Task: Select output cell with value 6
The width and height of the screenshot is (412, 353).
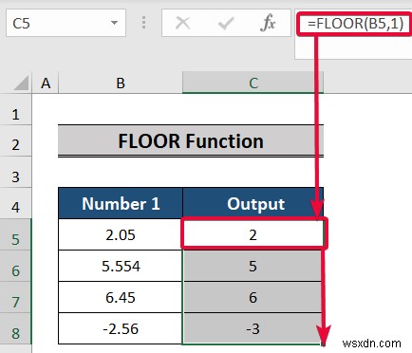Action: [x=253, y=297]
